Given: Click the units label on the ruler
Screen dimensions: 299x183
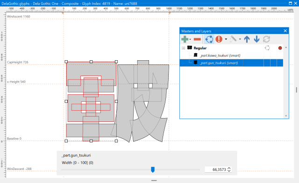Looking at the screenshot, I should pos(291,9).
